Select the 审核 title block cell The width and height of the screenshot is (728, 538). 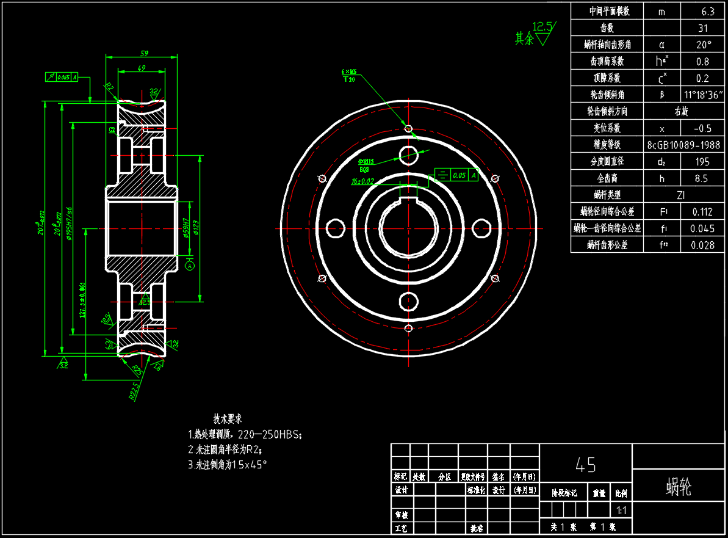[x=401, y=515]
